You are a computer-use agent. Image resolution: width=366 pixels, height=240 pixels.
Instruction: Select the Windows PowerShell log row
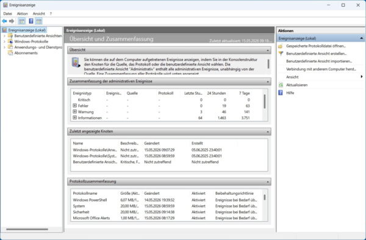point(166,200)
